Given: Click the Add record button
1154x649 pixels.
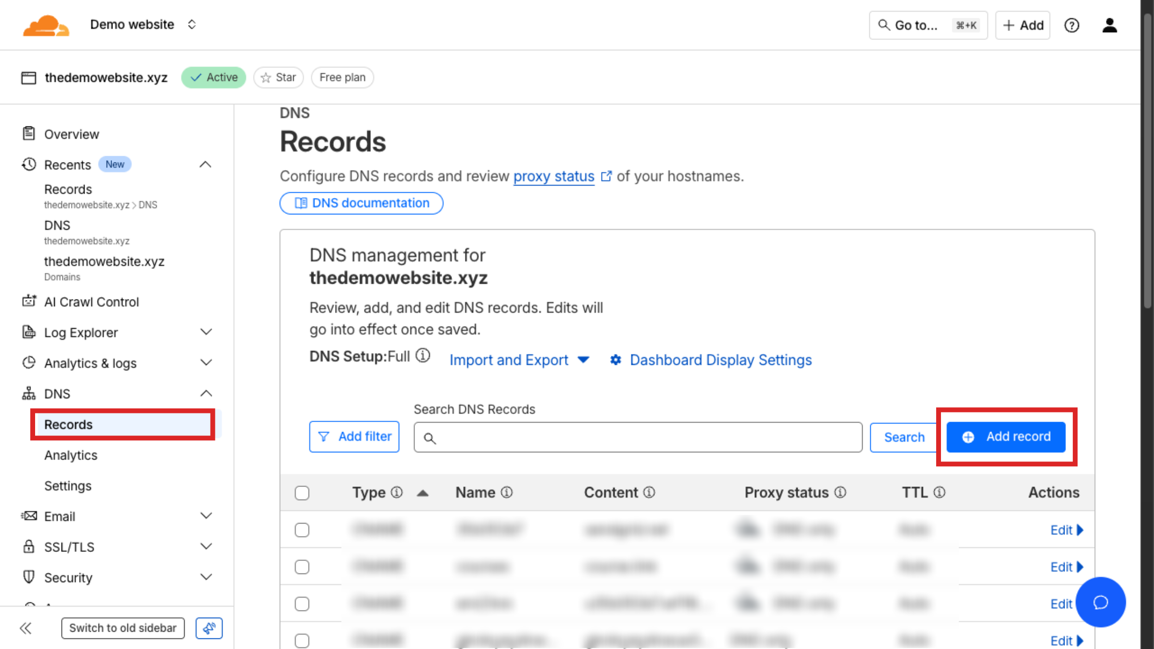Looking at the screenshot, I should tap(1006, 437).
